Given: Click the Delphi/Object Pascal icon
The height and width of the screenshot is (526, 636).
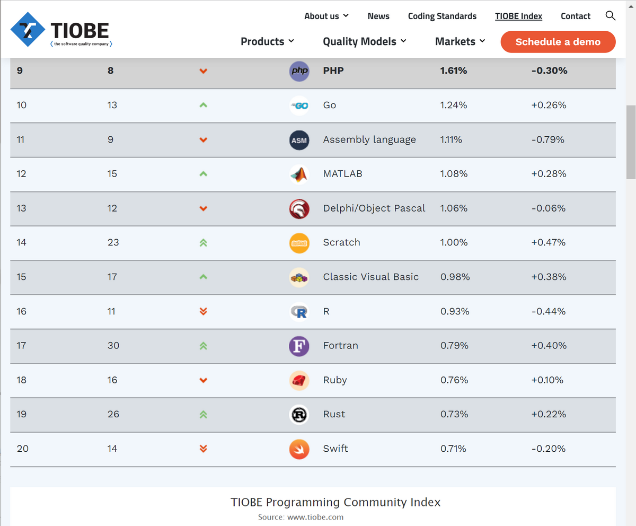Looking at the screenshot, I should point(299,208).
